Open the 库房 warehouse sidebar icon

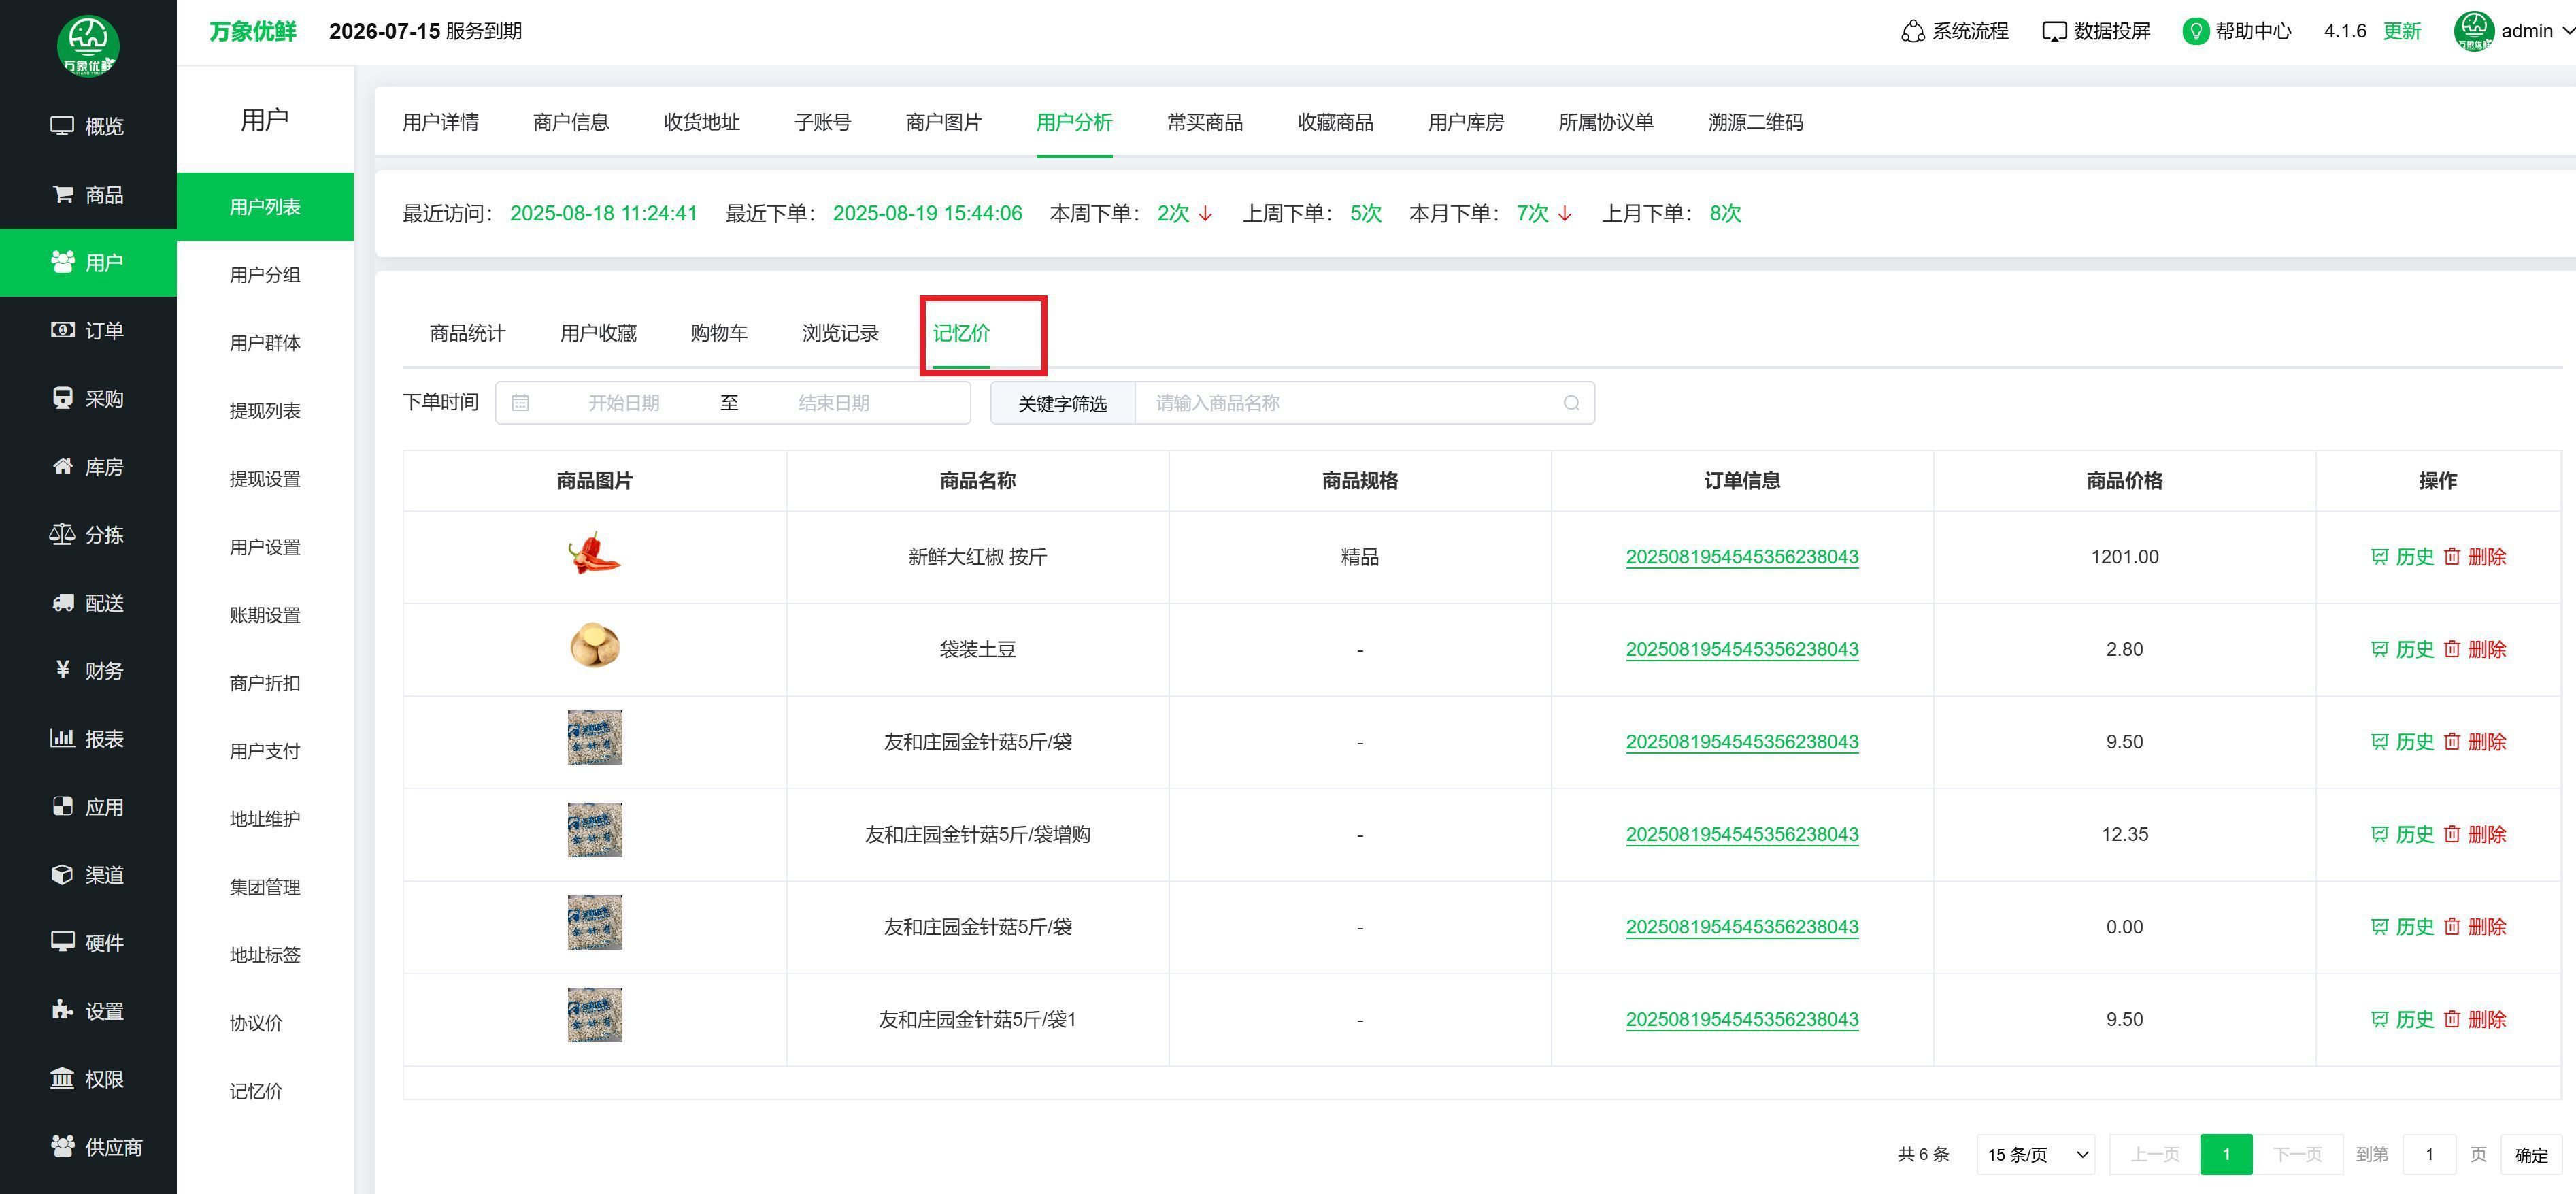pos(62,466)
